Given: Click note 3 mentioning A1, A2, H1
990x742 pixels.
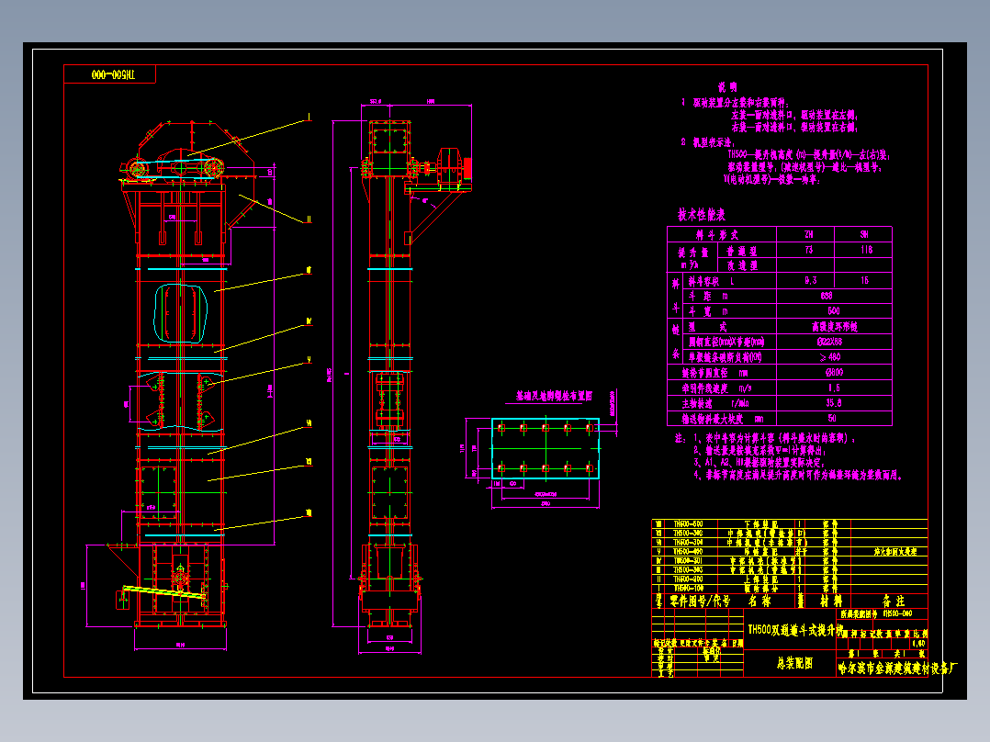Looking at the screenshot, I should (x=759, y=463).
